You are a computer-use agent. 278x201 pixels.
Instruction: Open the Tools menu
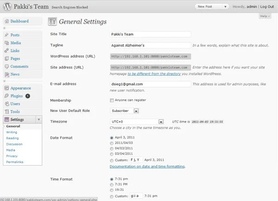15,112
